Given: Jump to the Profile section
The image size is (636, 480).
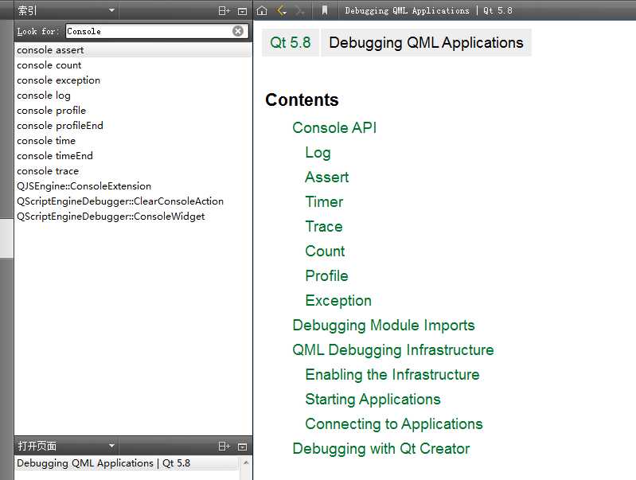Looking at the screenshot, I should [x=326, y=276].
